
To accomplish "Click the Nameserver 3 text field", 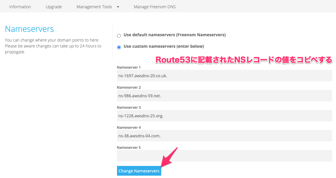I will tap(224, 116).
